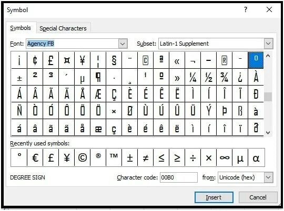Pick multiplication sign from recently used
Viewport: 284px width, 211px height.
click(208, 157)
